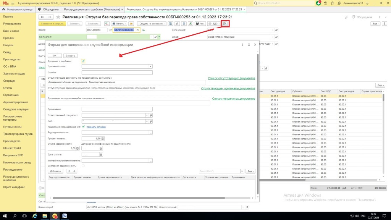
Task: Toggle the Реализация подразделения ОМ checkbox
Action: tap(83, 127)
